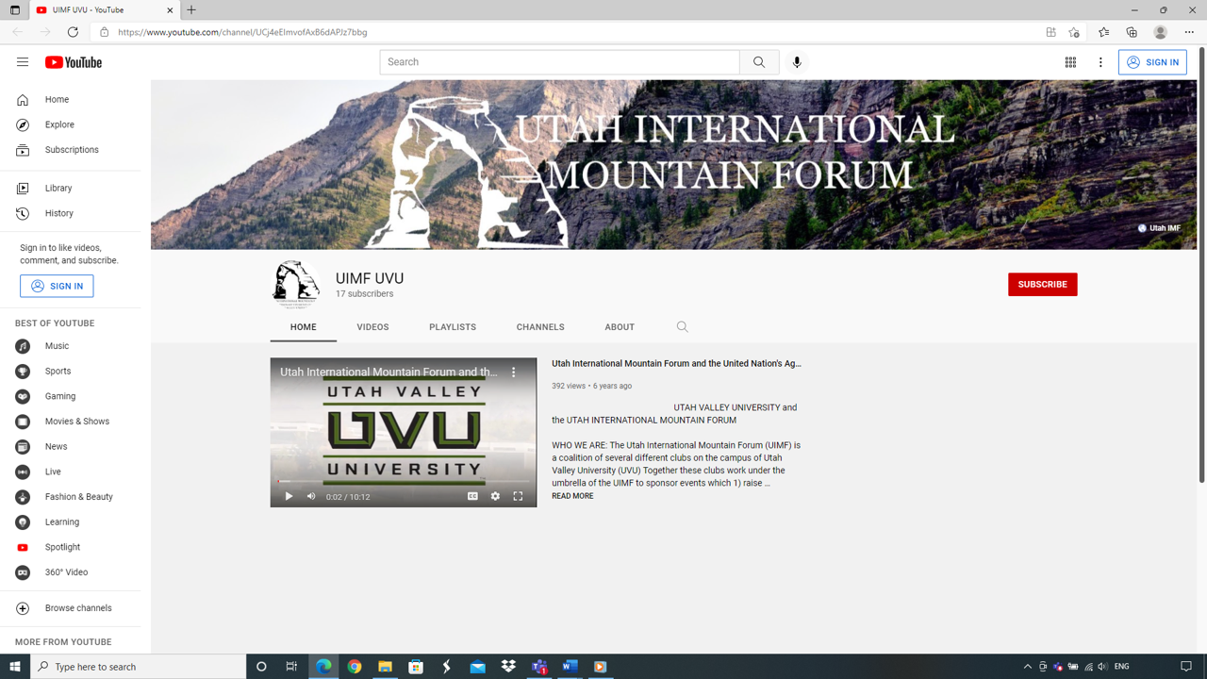Image resolution: width=1207 pixels, height=679 pixels.
Task: Open the Spotlight channel
Action: (71, 547)
